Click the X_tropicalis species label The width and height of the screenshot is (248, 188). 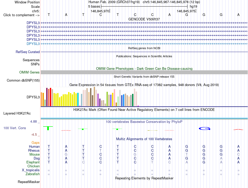[31, 170]
